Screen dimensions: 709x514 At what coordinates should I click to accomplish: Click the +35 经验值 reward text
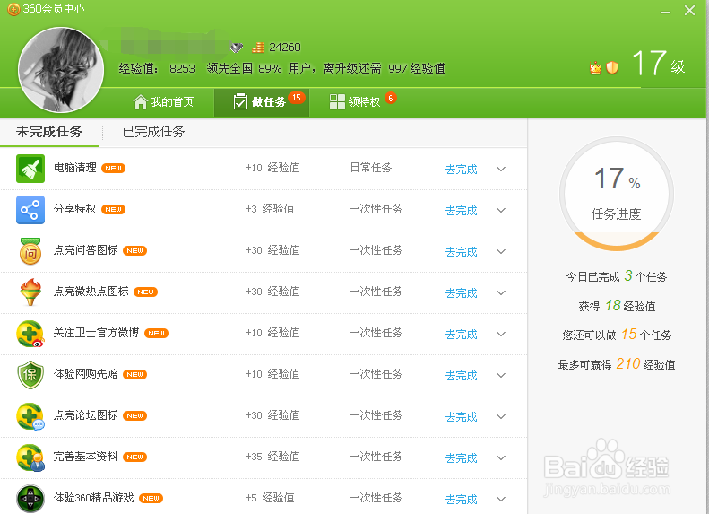272,457
